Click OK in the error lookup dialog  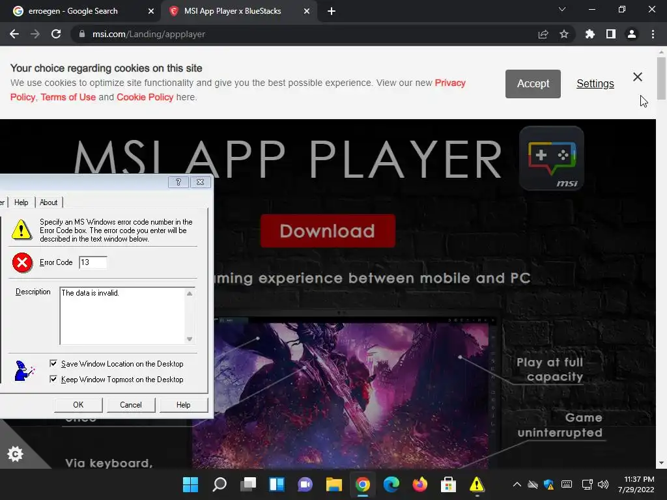pyautogui.click(x=78, y=405)
